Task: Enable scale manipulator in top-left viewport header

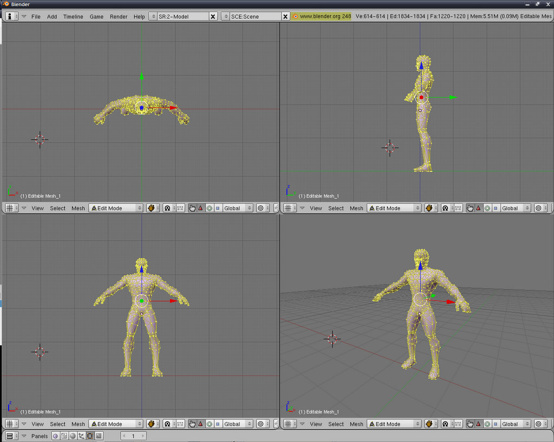Action: click(218, 208)
